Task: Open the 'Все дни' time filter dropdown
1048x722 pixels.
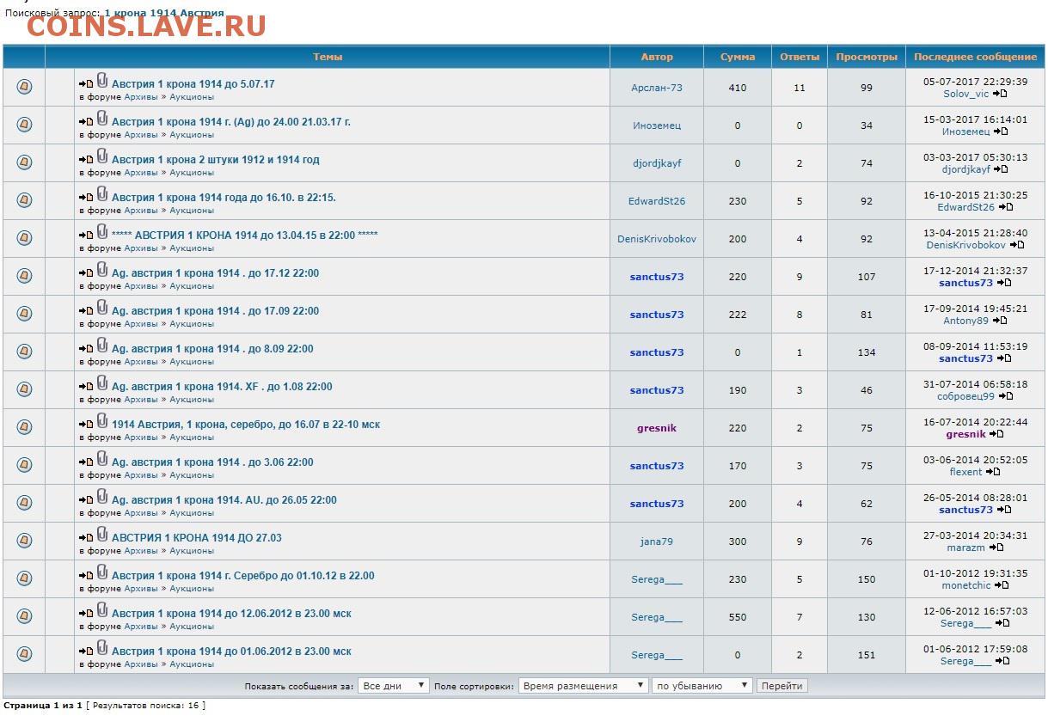Action: tap(394, 686)
